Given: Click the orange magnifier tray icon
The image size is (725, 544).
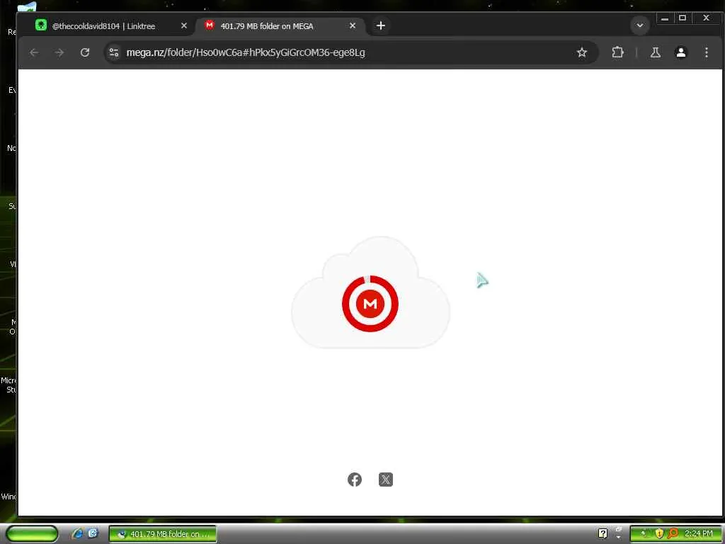Looking at the screenshot, I should (x=673, y=534).
